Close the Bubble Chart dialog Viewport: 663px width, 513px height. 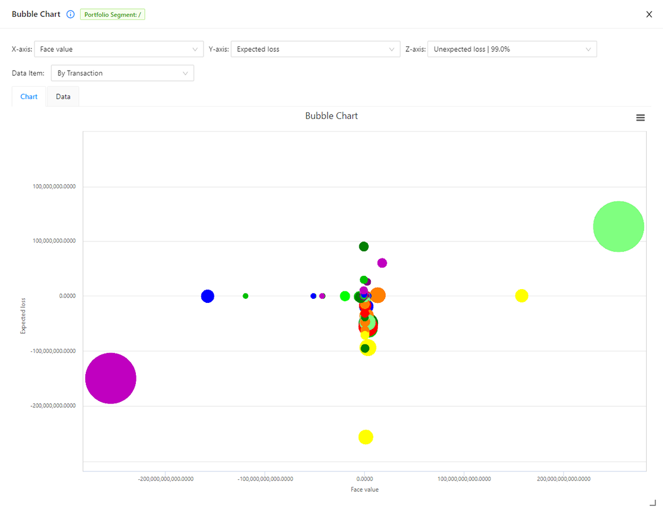649,14
